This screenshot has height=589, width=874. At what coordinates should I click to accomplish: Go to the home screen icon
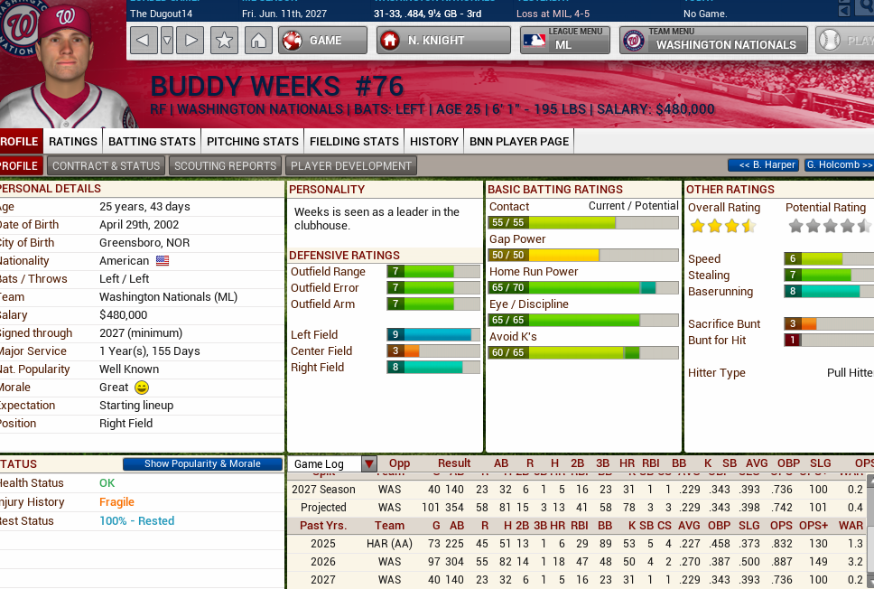(x=257, y=41)
